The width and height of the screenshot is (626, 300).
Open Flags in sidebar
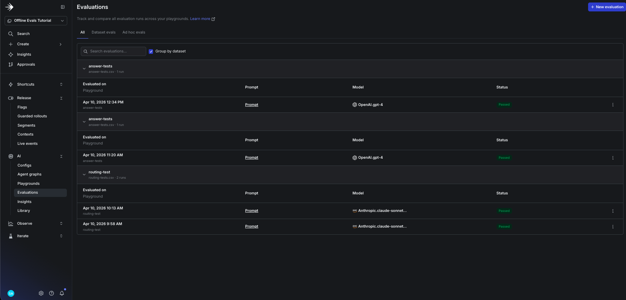coord(22,107)
